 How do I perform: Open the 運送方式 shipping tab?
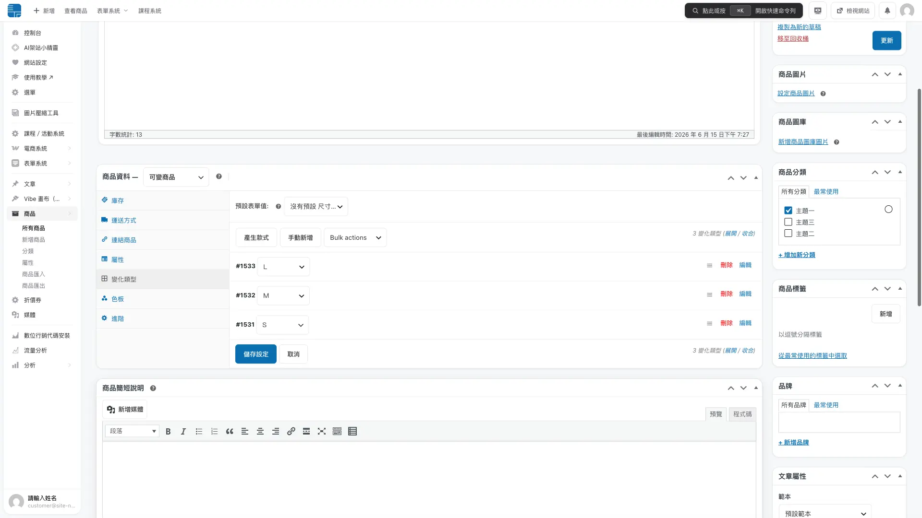coord(163,220)
